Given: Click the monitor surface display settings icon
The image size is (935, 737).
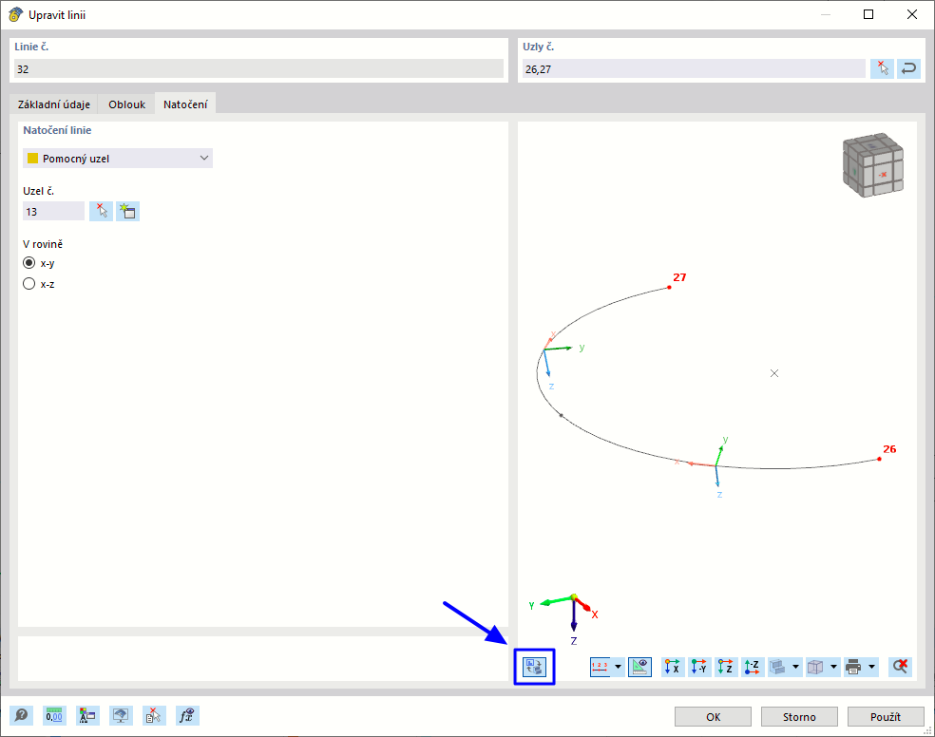Looking at the screenshot, I should coord(121,715).
